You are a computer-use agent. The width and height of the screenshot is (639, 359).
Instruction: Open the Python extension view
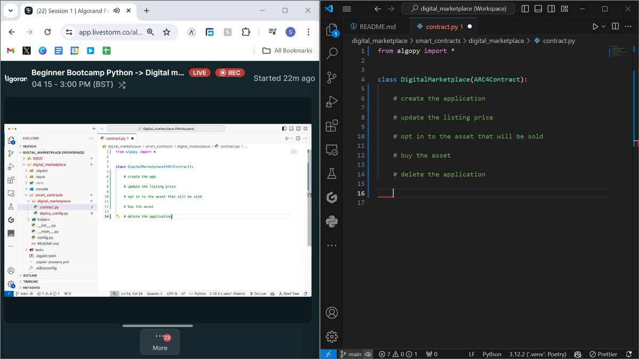[331, 222]
